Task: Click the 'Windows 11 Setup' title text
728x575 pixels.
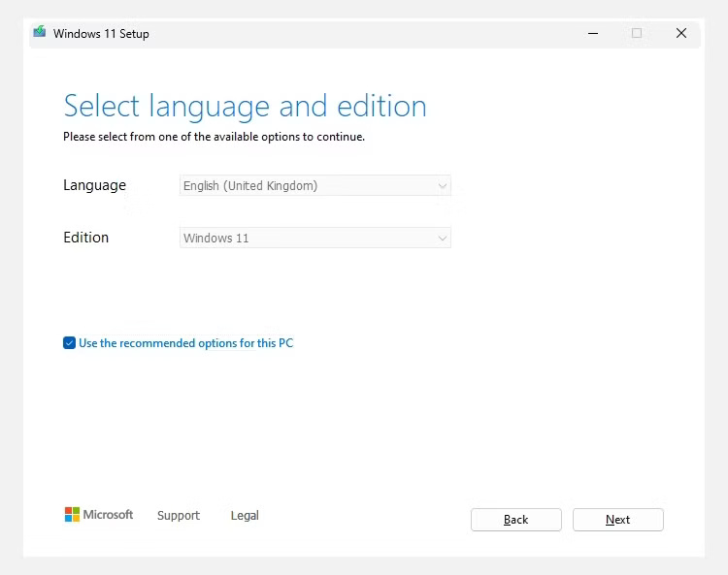Action: 101,34
